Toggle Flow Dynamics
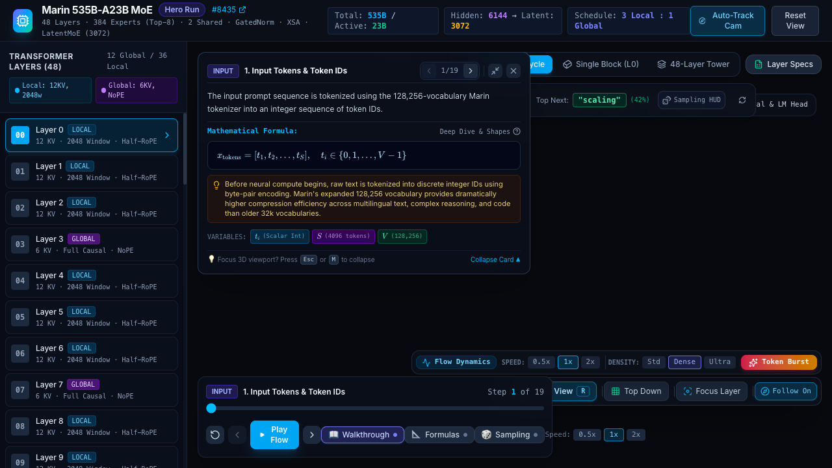The image size is (832, 468). coord(456,362)
